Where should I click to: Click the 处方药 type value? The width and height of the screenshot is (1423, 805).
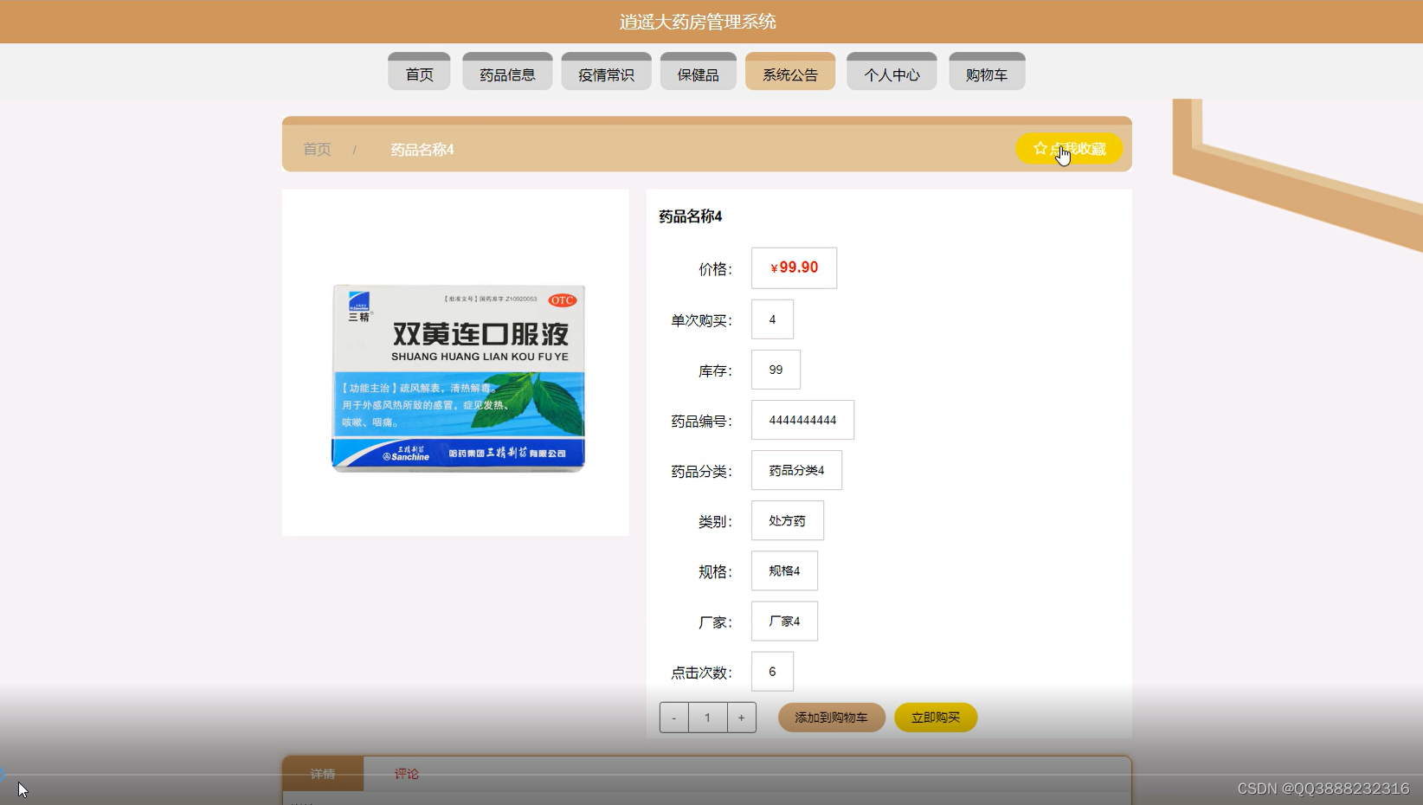tap(788, 520)
